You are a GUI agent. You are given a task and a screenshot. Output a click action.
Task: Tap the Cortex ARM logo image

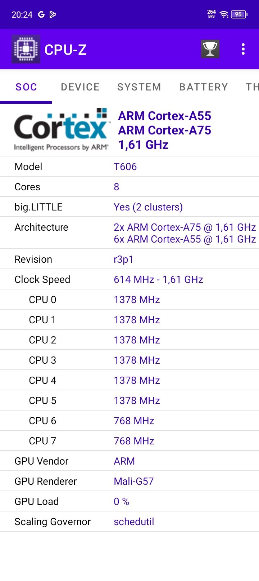pyautogui.click(x=61, y=130)
